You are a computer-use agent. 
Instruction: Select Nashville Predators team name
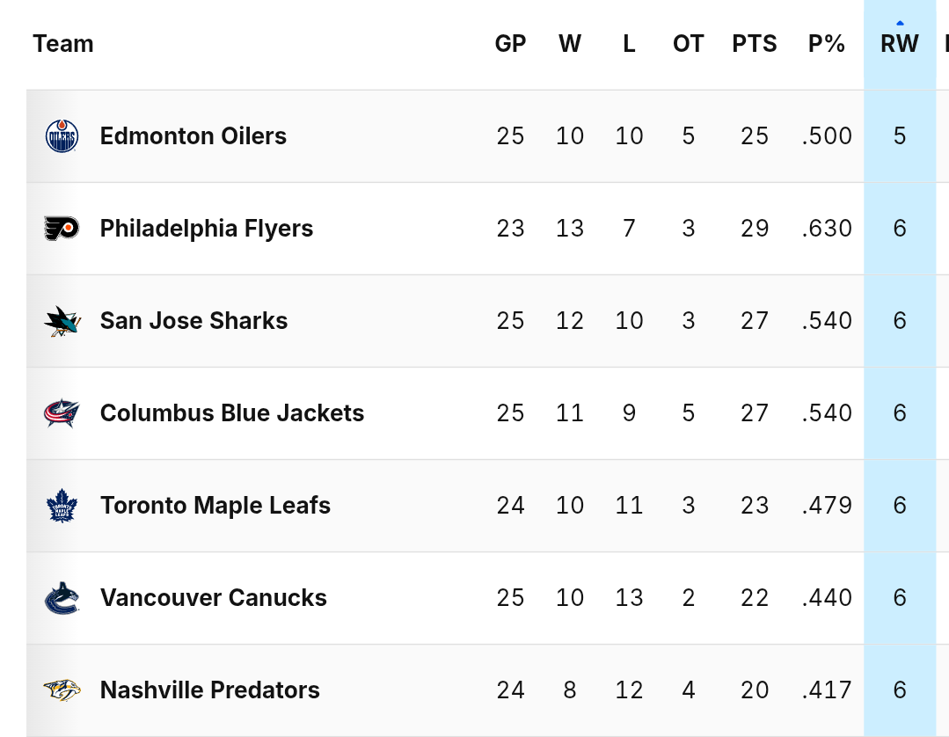210,690
